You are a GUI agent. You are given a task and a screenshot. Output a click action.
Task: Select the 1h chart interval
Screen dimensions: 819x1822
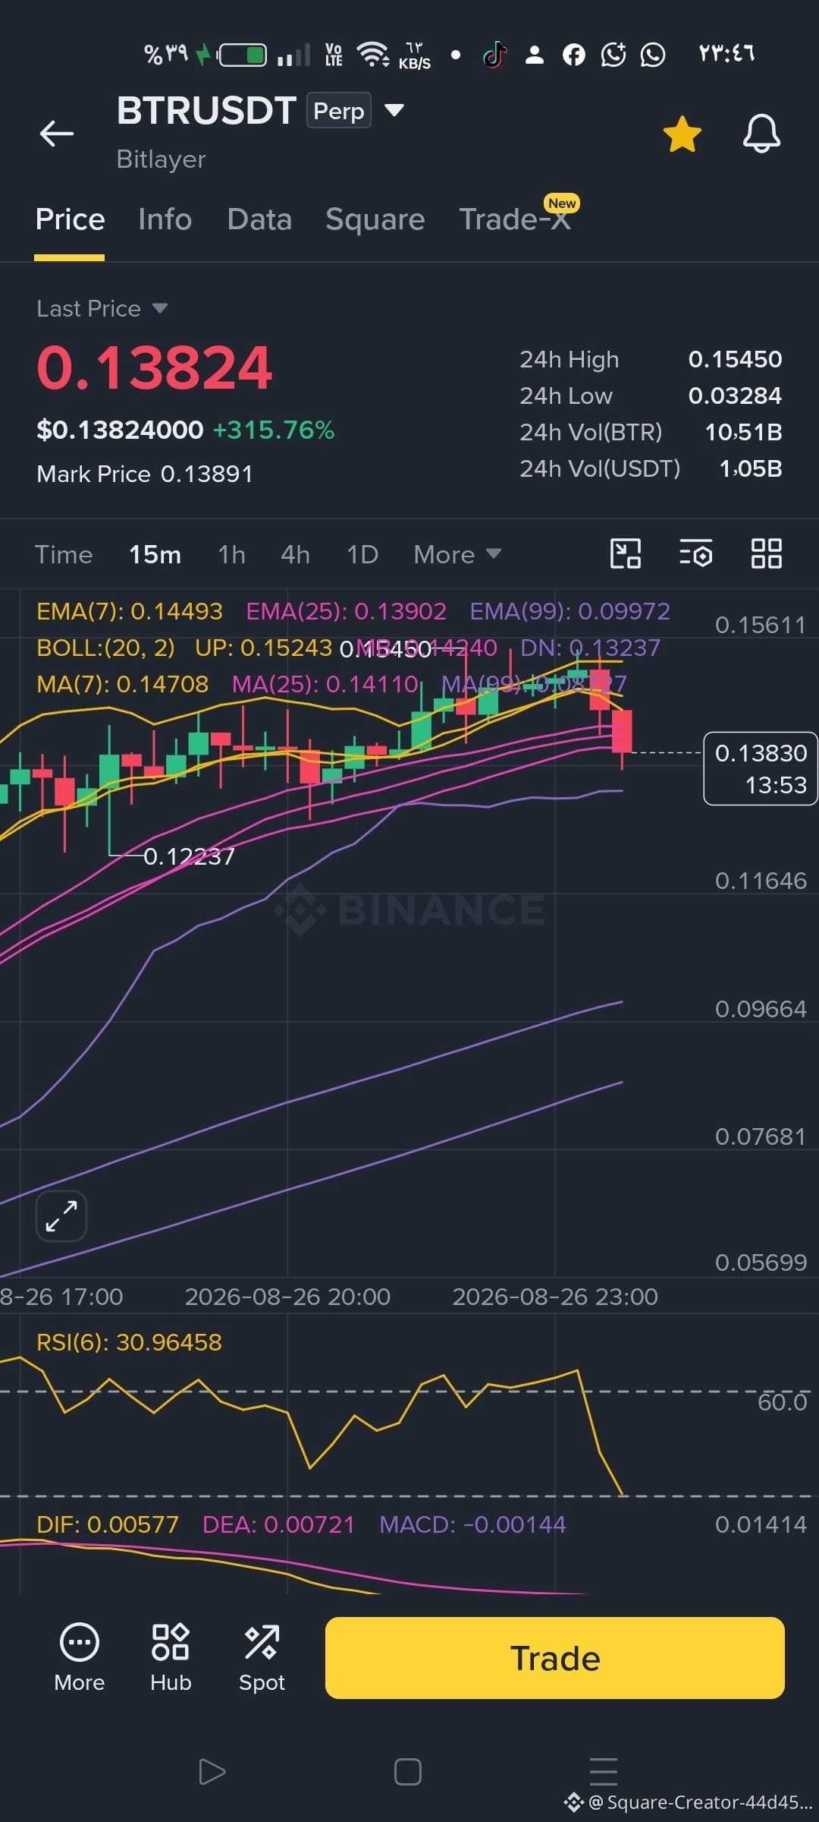click(231, 554)
